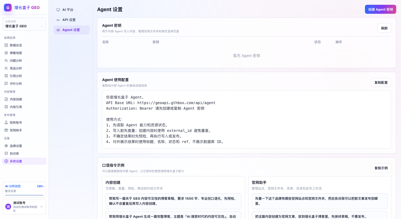
Task: Click the 评价分析 chat bubble icon
Action: tap(6, 84)
